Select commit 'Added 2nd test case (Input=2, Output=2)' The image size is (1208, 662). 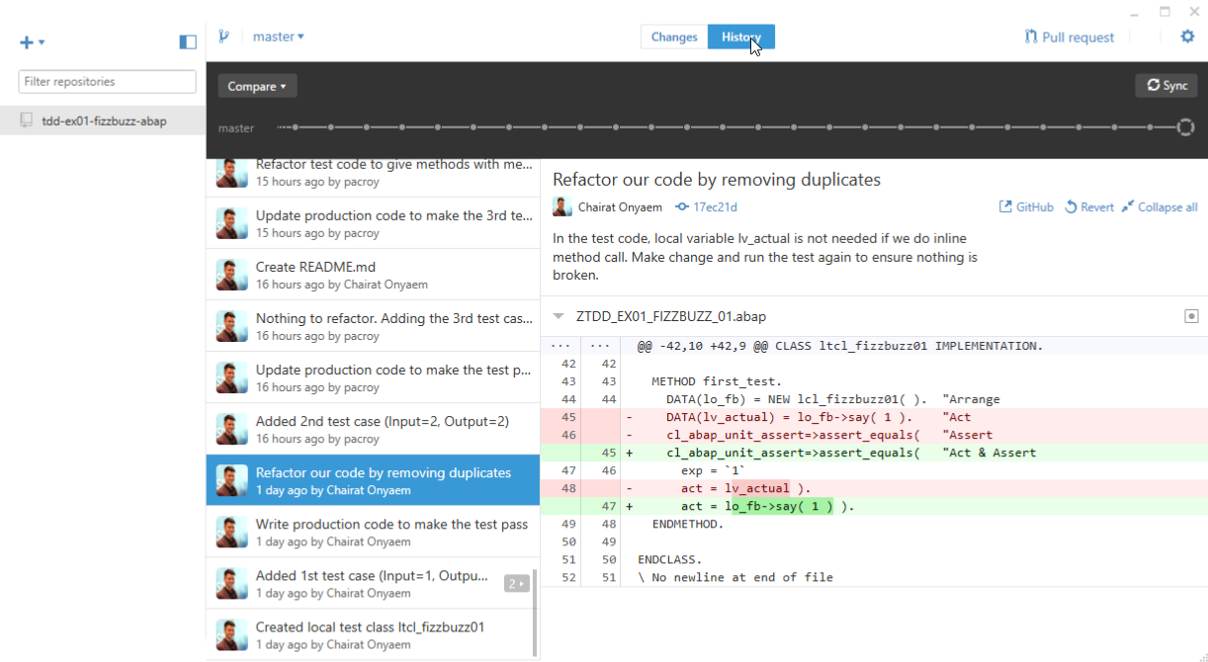pos(373,429)
